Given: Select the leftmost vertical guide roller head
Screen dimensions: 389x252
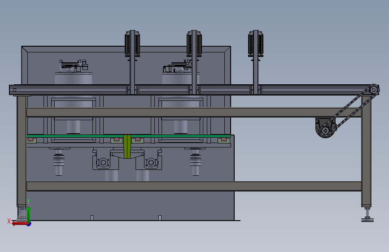Looking at the screenshot, I should click(132, 44).
